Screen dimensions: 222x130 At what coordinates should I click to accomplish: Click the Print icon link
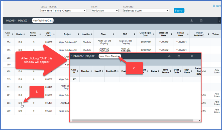pos(216,6)
